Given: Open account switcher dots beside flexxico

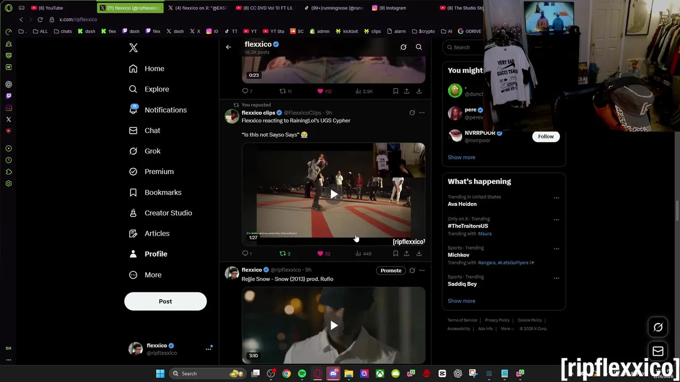Looking at the screenshot, I should [x=208, y=349].
